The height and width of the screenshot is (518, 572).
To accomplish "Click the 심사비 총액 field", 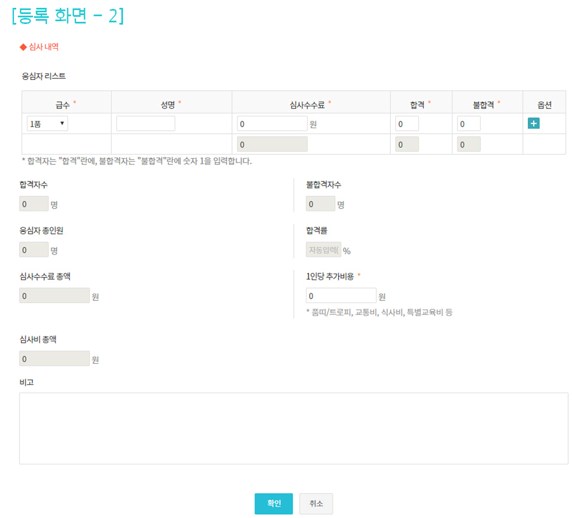I will point(54,359).
